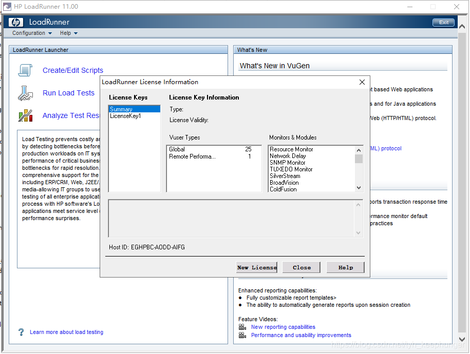470x354 pixels.
Task: Select LicenseKey1 in License Keys list
Action: click(x=134, y=116)
